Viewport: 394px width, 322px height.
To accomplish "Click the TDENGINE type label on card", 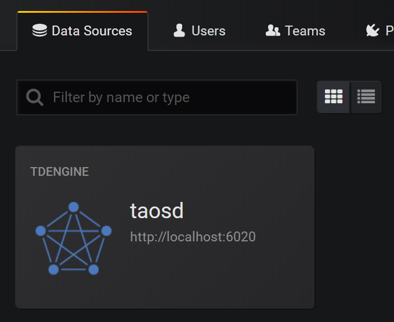I will [59, 172].
